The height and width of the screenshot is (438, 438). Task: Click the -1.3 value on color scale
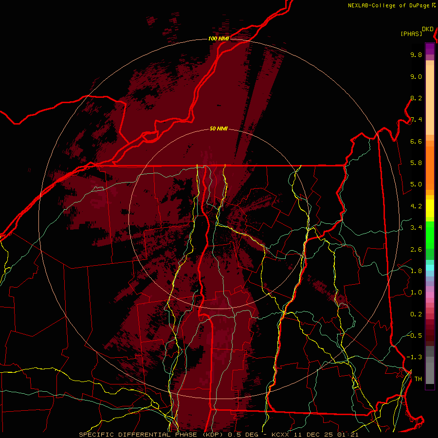coord(414,357)
